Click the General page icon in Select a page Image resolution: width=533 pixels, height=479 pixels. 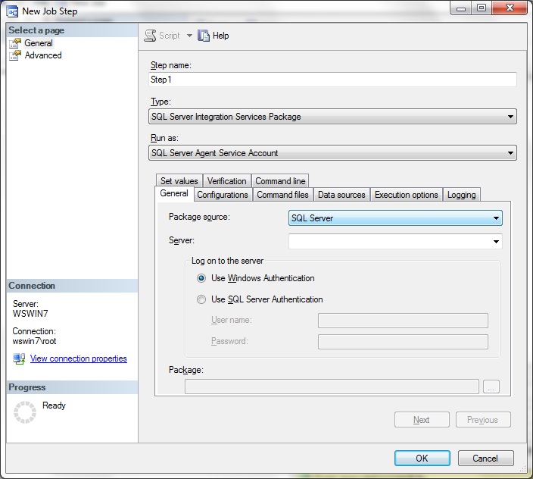(x=15, y=43)
